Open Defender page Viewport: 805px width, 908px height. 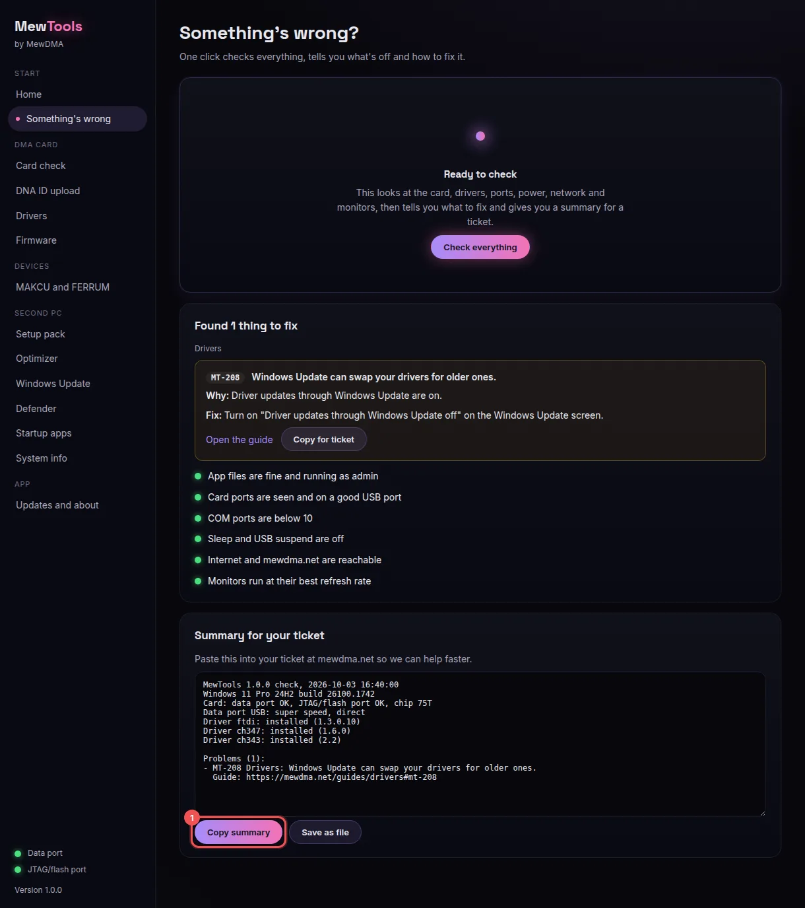coord(77,409)
